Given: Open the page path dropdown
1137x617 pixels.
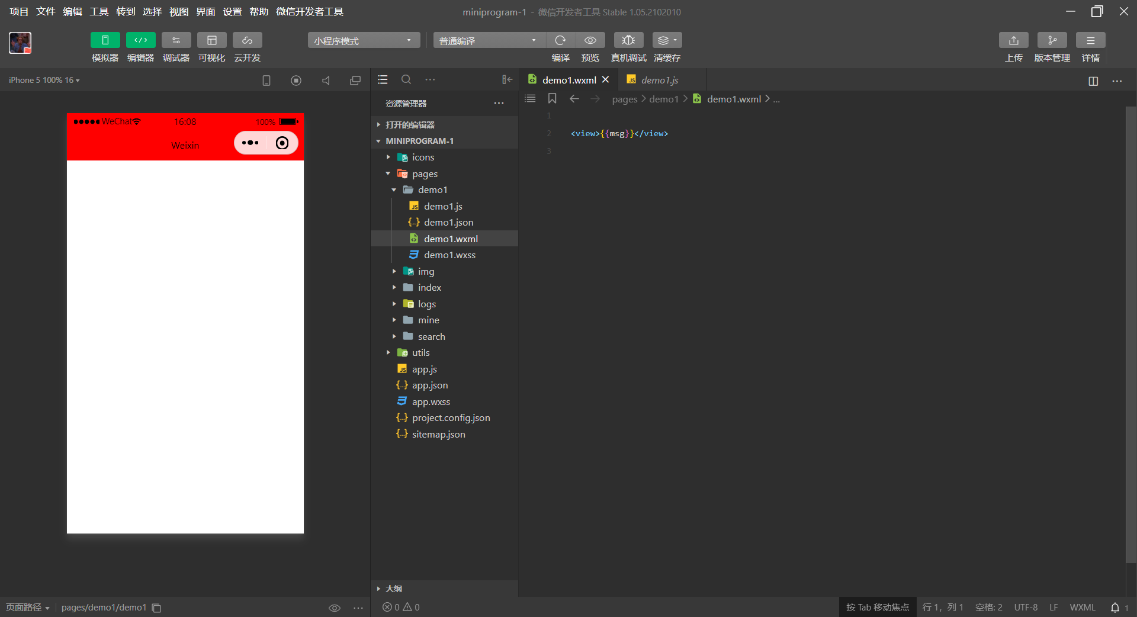Looking at the screenshot, I should click(x=27, y=608).
